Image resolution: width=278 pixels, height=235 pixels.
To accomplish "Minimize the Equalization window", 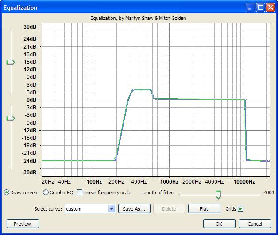I will click(x=251, y=8).
